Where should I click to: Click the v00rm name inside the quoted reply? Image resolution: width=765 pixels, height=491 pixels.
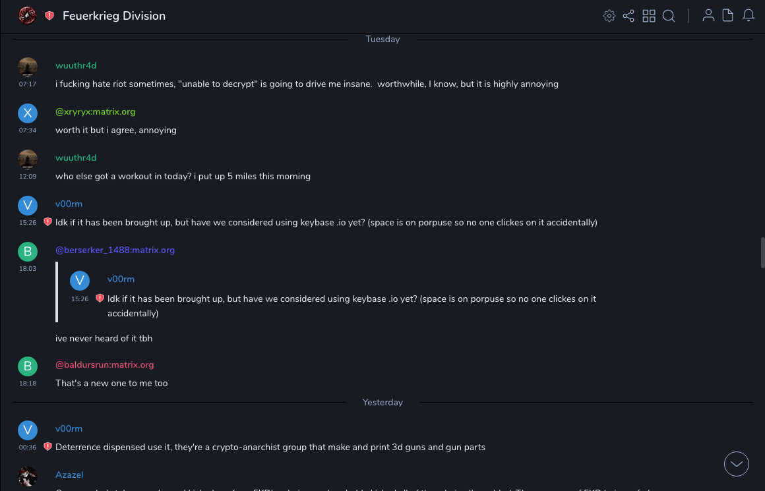click(121, 279)
